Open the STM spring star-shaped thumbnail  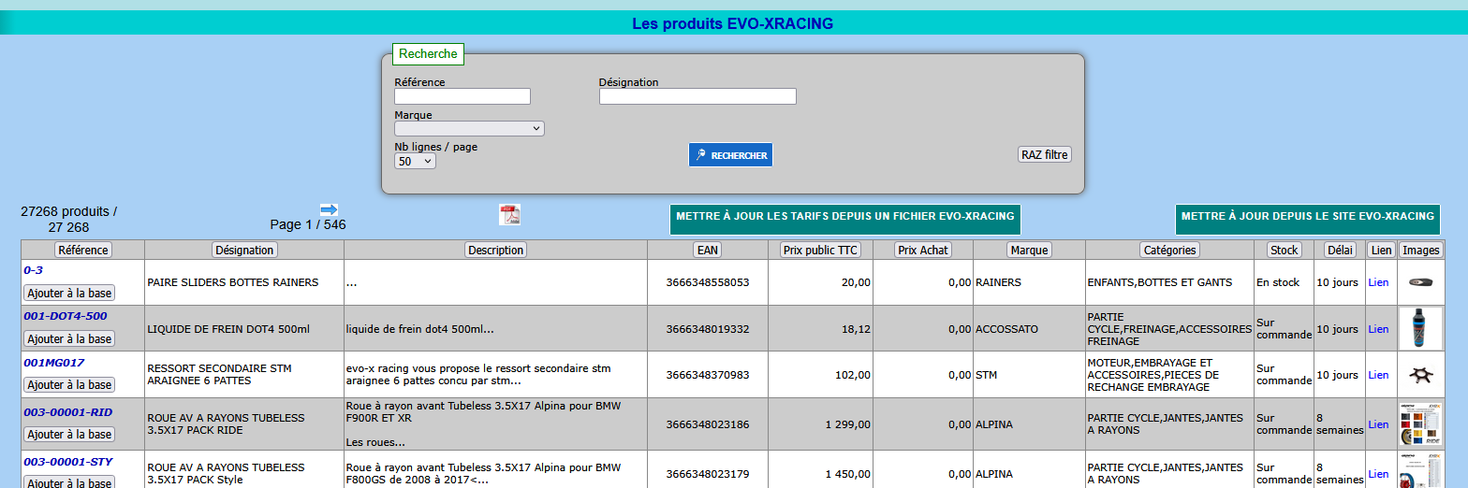click(1420, 375)
